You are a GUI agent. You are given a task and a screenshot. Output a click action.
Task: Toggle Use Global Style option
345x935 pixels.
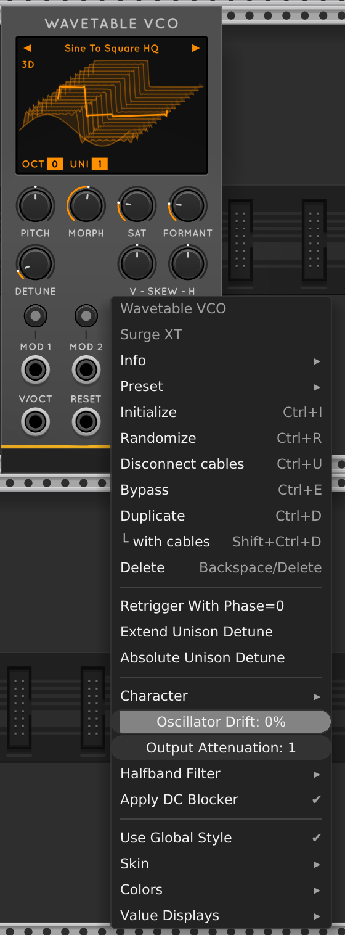(x=221, y=838)
